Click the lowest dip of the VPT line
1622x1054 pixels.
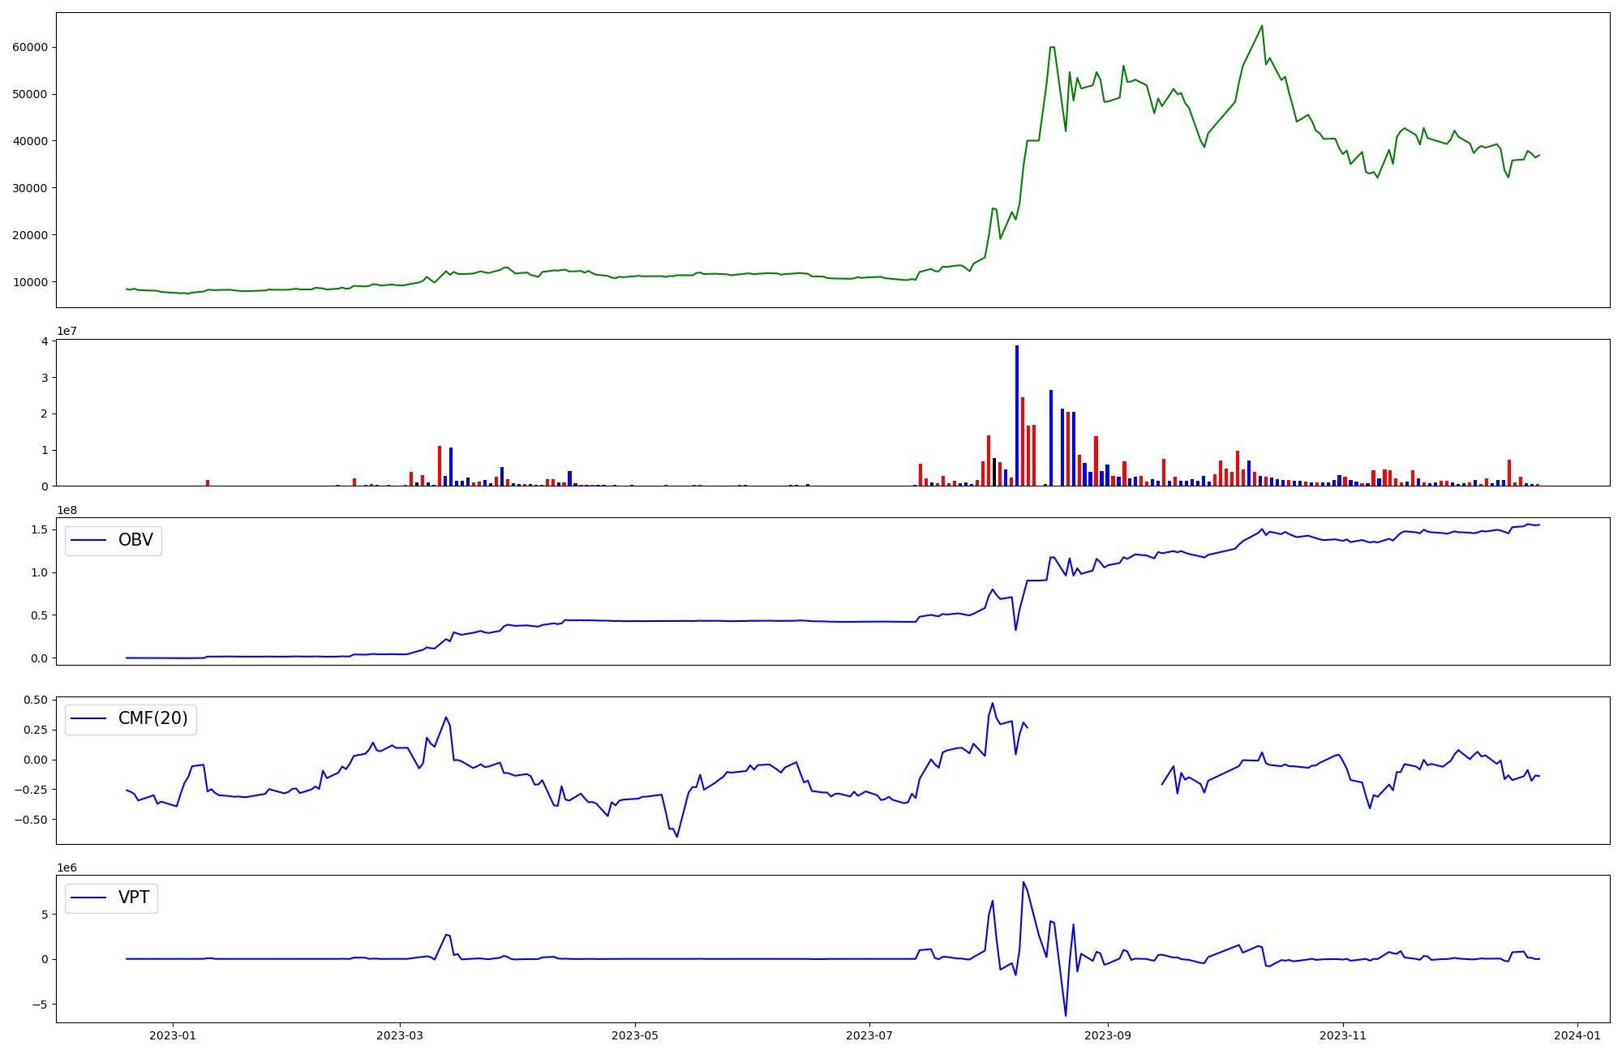1066,1015
